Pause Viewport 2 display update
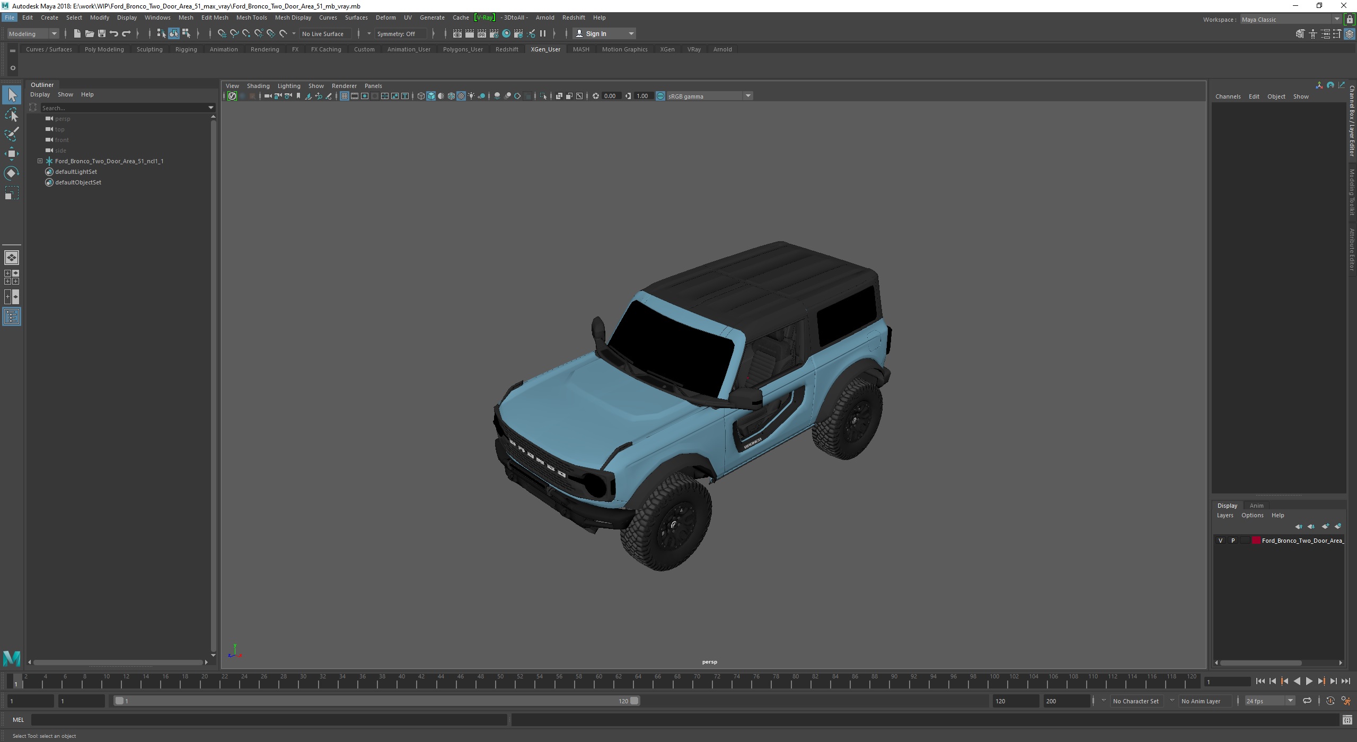1357x742 pixels. point(543,34)
